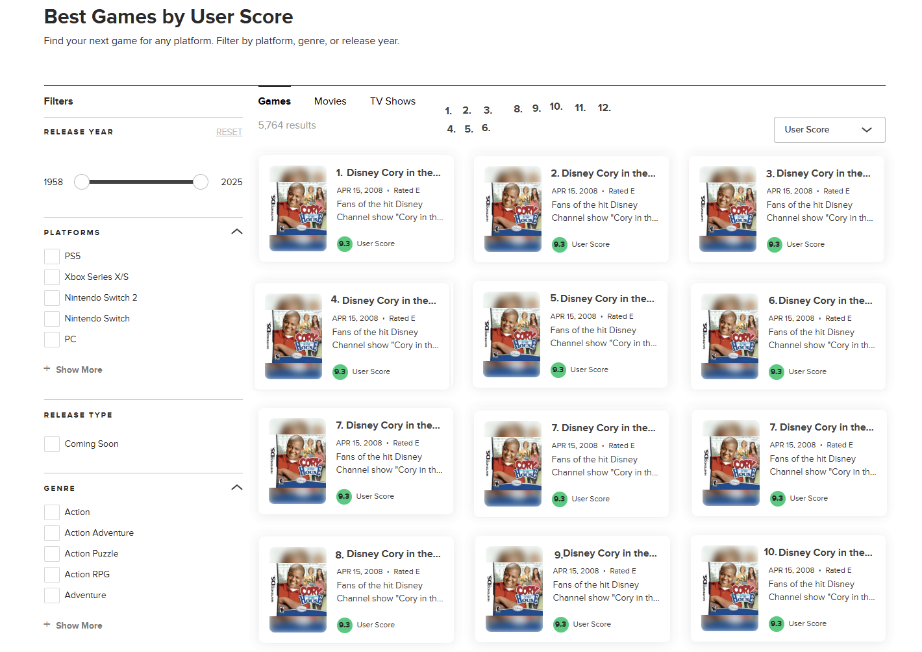Image resolution: width=922 pixels, height=652 pixels.
Task: Open the game title numbered 5
Action: coord(603,299)
